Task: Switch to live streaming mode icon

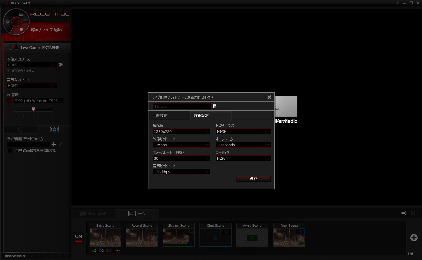Action: click(54, 129)
